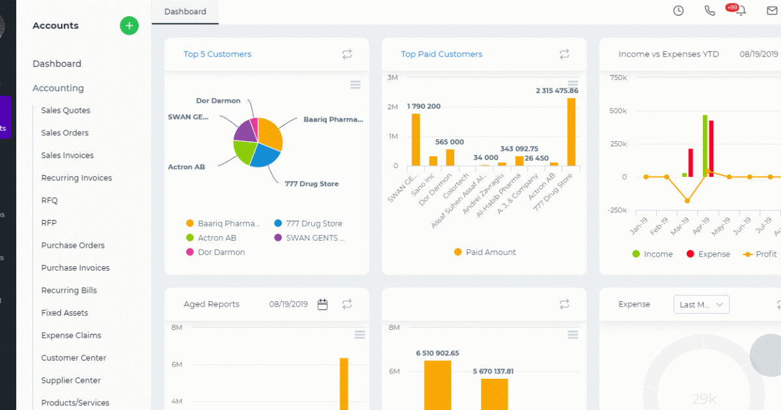The width and height of the screenshot is (781, 410).
Task: Click the Aged Reports date 08/19/2019
Action: click(288, 304)
